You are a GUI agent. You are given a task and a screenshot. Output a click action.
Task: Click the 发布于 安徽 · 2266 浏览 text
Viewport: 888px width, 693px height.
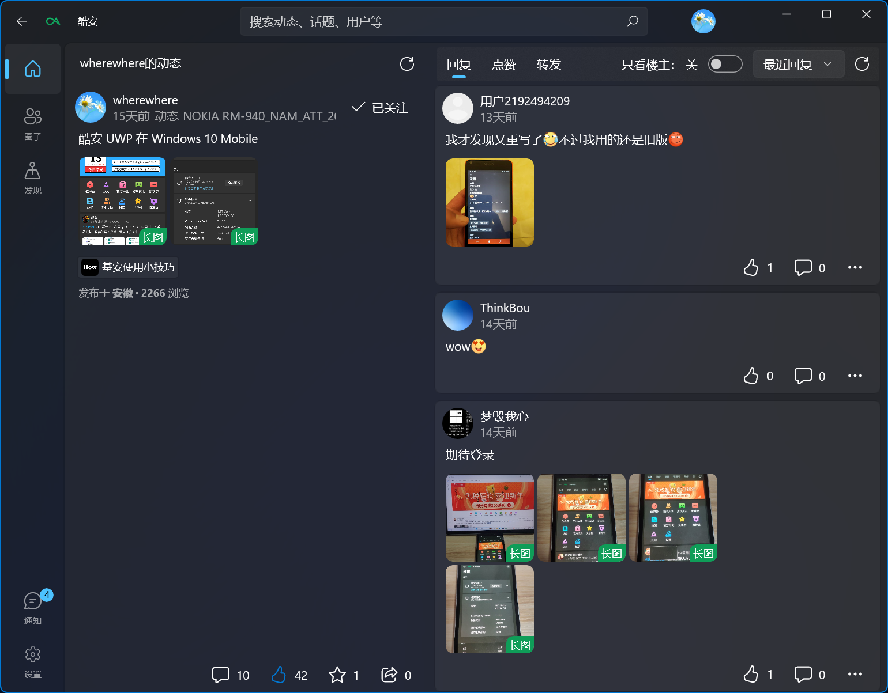pyautogui.click(x=134, y=293)
